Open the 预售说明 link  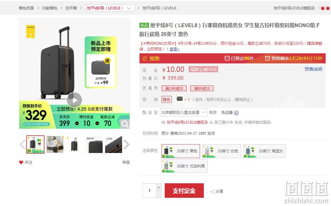[313, 69]
